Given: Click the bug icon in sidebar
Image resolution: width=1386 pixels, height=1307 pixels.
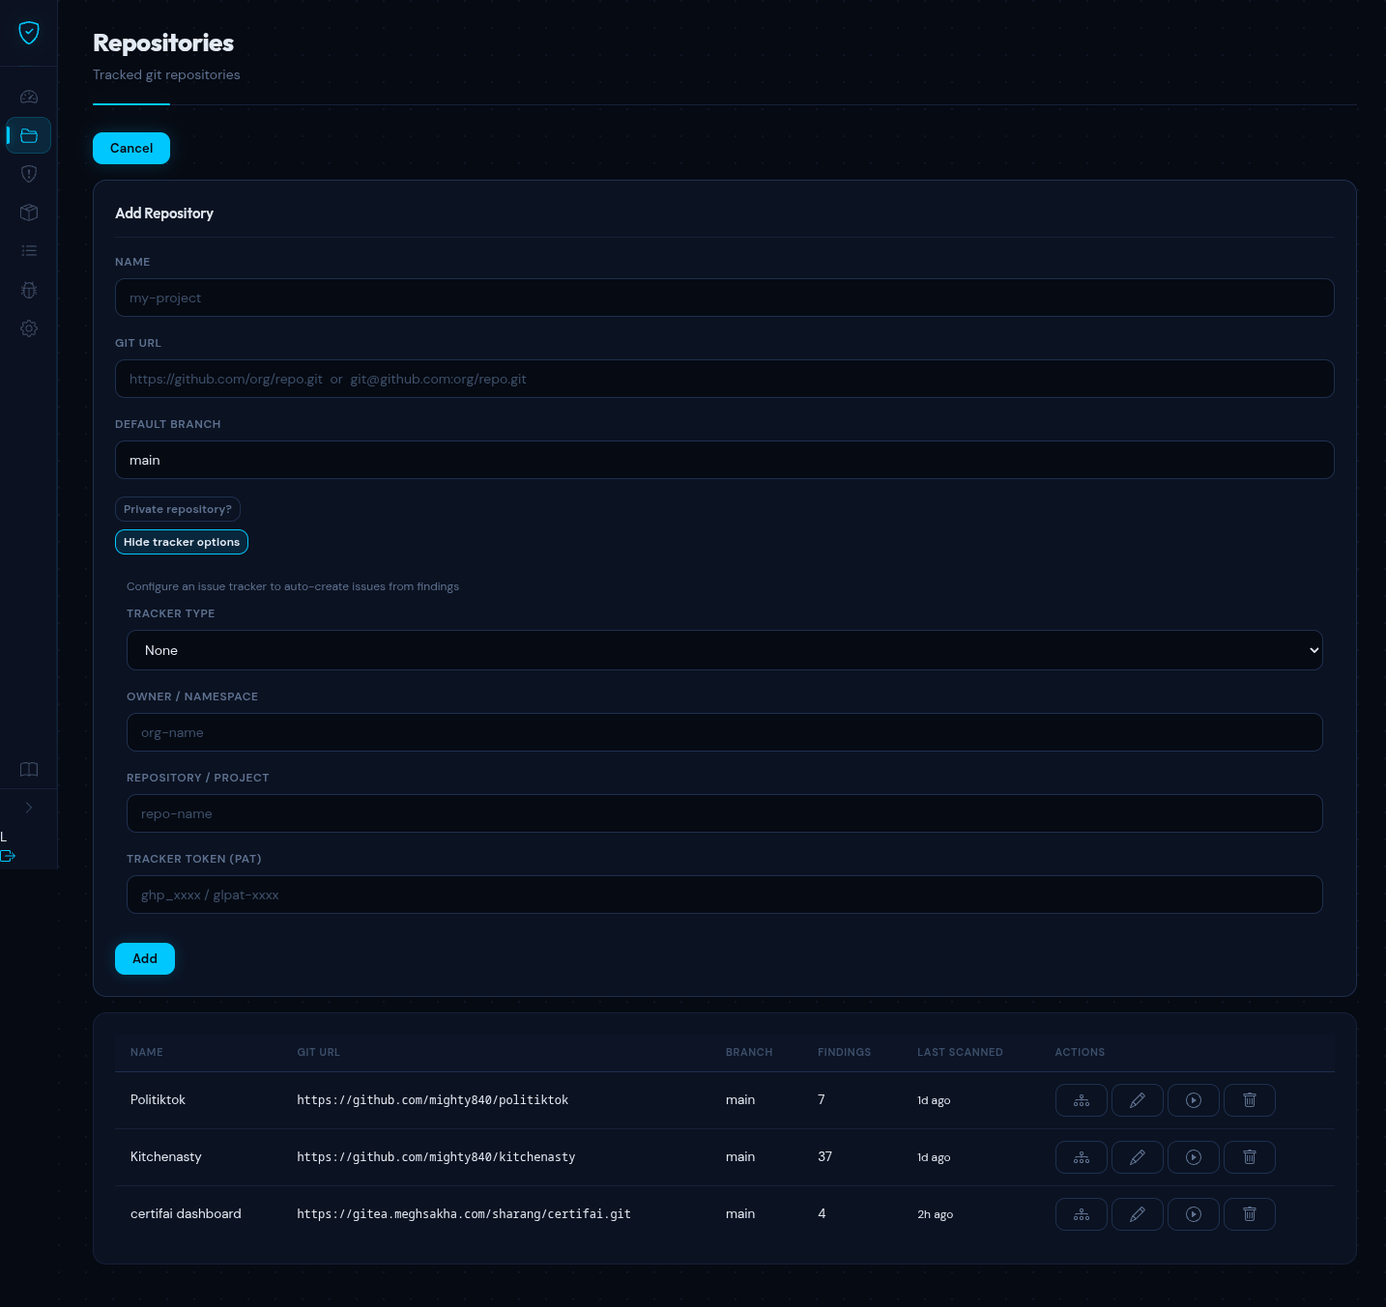Looking at the screenshot, I should pyautogui.click(x=29, y=290).
